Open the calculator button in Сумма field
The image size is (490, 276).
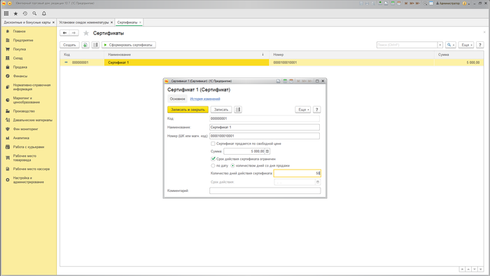(267, 151)
